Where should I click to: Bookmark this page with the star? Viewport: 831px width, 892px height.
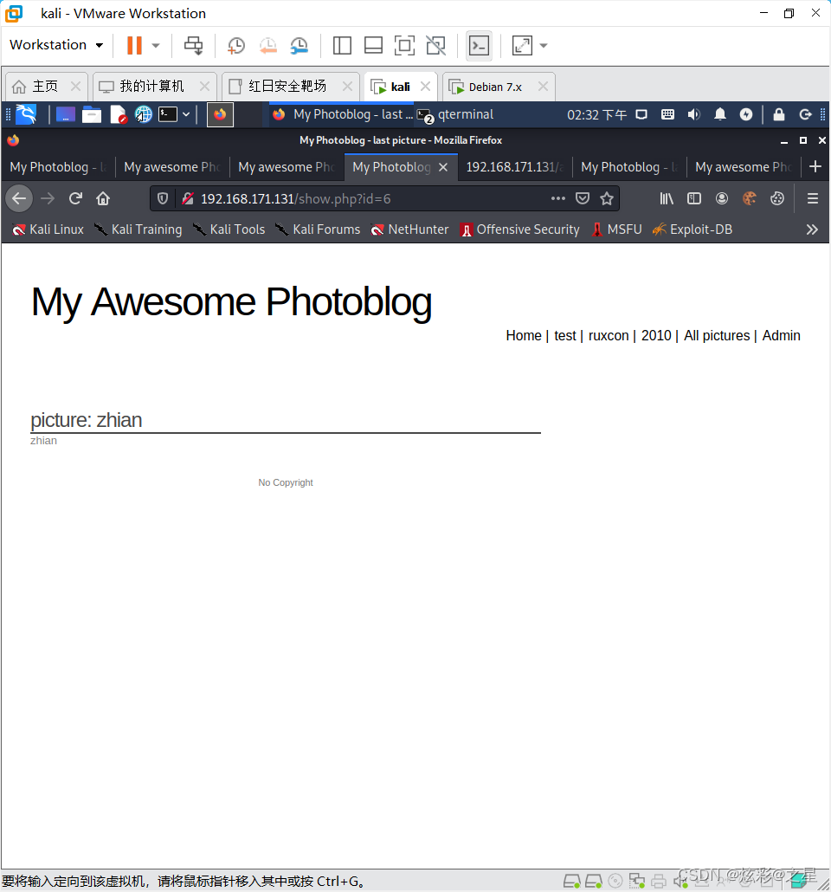click(607, 198)
